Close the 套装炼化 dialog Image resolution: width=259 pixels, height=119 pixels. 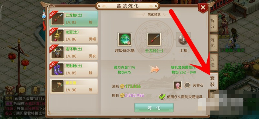[203, 7]
